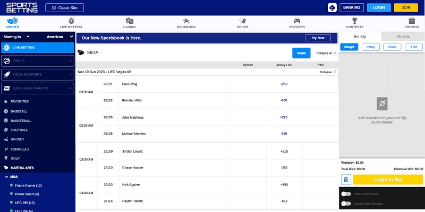The height and width of the screenshot is (212, 425).
Task: Click the Same Game Parlays icon
Action: [x=7, y=88]
